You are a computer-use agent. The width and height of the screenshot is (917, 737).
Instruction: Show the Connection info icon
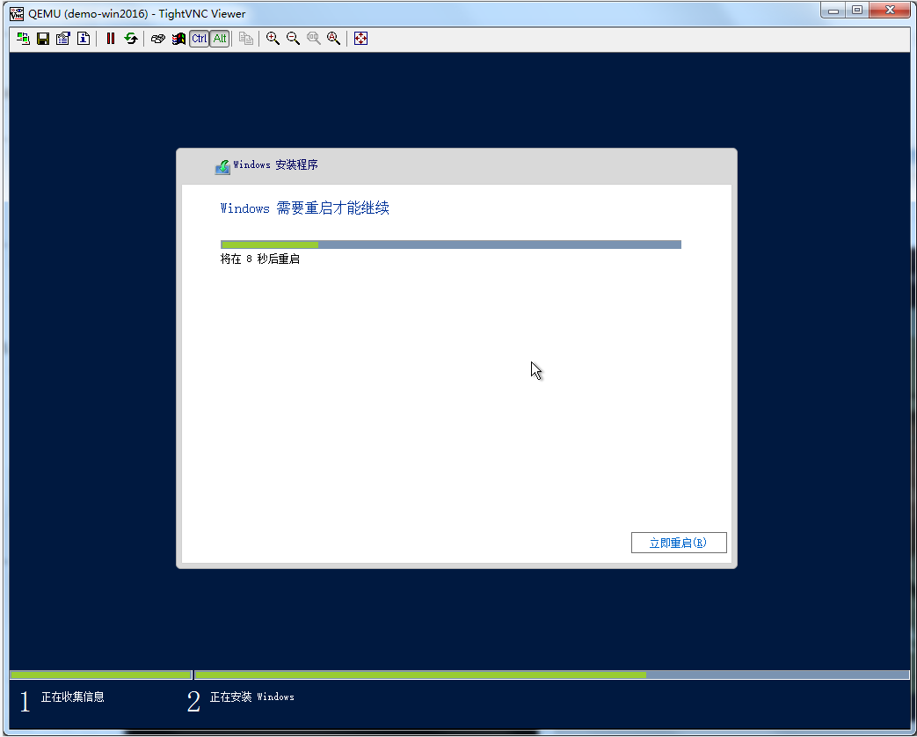(83, 39)
